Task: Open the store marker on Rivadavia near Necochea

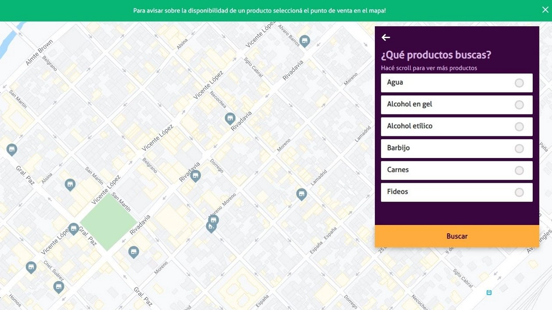Action: (x=230, y=119)
